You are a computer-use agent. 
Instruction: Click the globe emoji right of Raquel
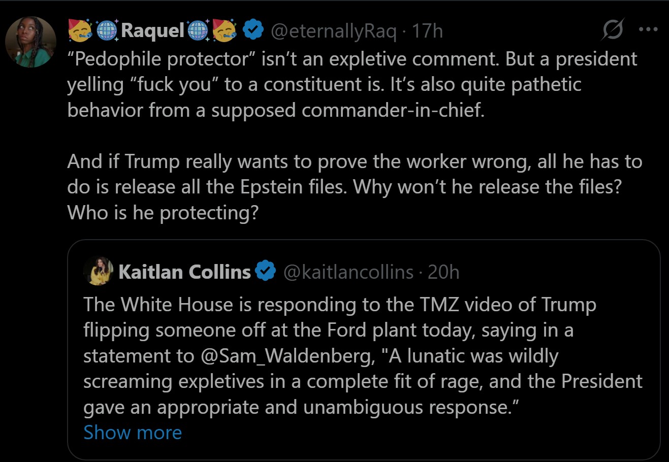(x=198, y=31)
